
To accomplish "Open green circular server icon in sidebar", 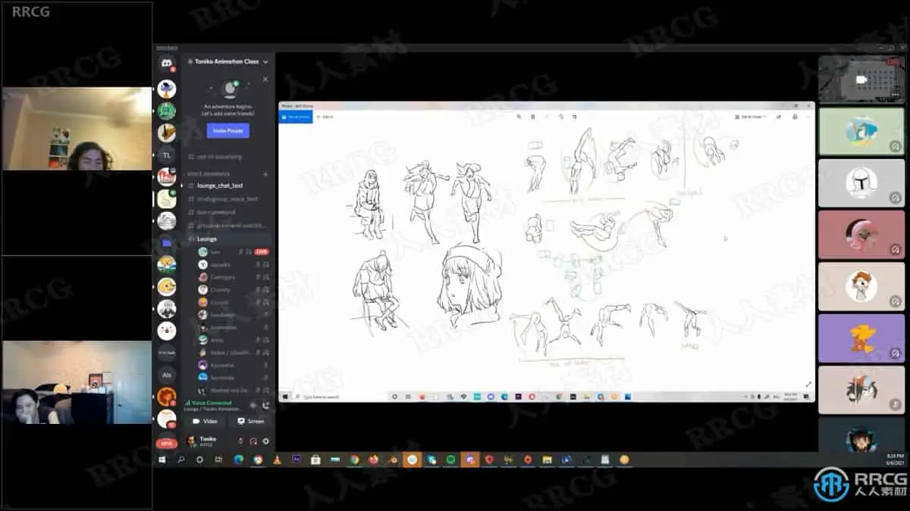I will [167, 111].
